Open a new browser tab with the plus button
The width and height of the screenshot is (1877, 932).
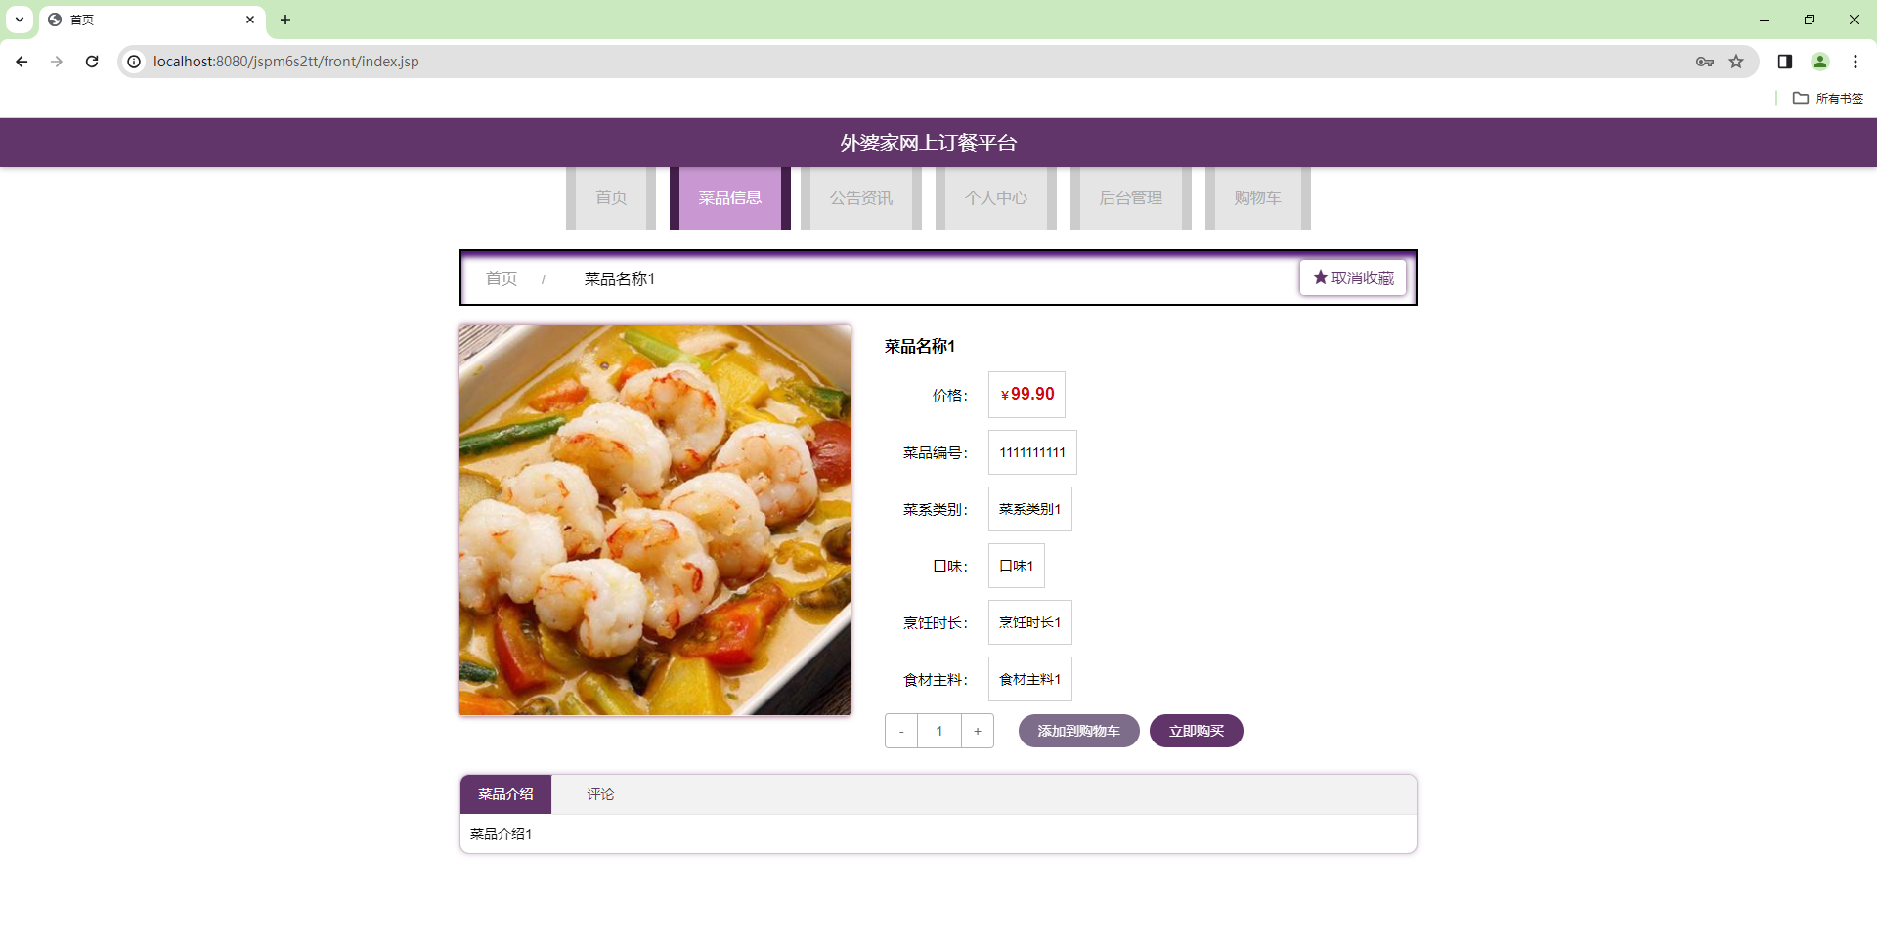point(285,20)
